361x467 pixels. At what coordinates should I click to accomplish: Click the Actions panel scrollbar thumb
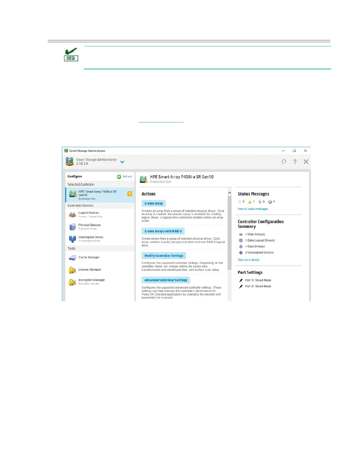pos(229,233)
